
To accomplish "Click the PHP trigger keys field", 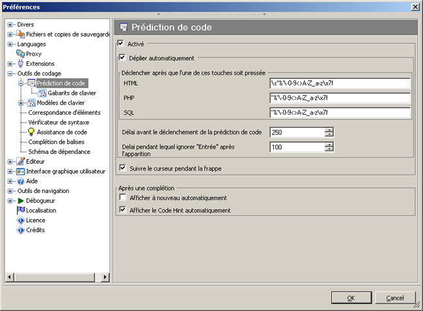I will 340,98.
